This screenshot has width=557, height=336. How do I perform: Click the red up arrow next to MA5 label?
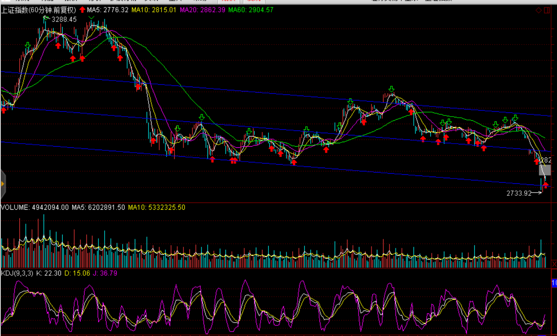pyautogui.click(x=82, y=10)
